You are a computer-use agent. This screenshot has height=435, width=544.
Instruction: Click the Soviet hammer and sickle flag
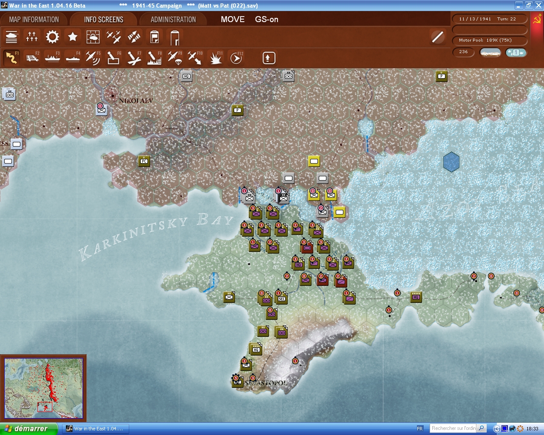point(537,19)
